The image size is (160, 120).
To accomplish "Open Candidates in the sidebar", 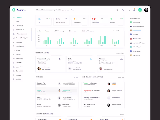I will coord(20,26).
